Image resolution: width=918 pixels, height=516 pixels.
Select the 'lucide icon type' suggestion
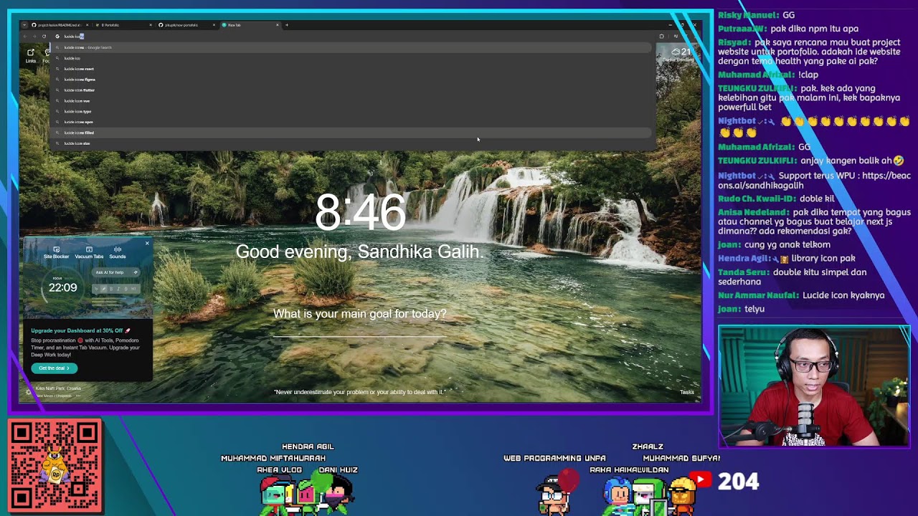pyautogui.click(x=351, y=111)
